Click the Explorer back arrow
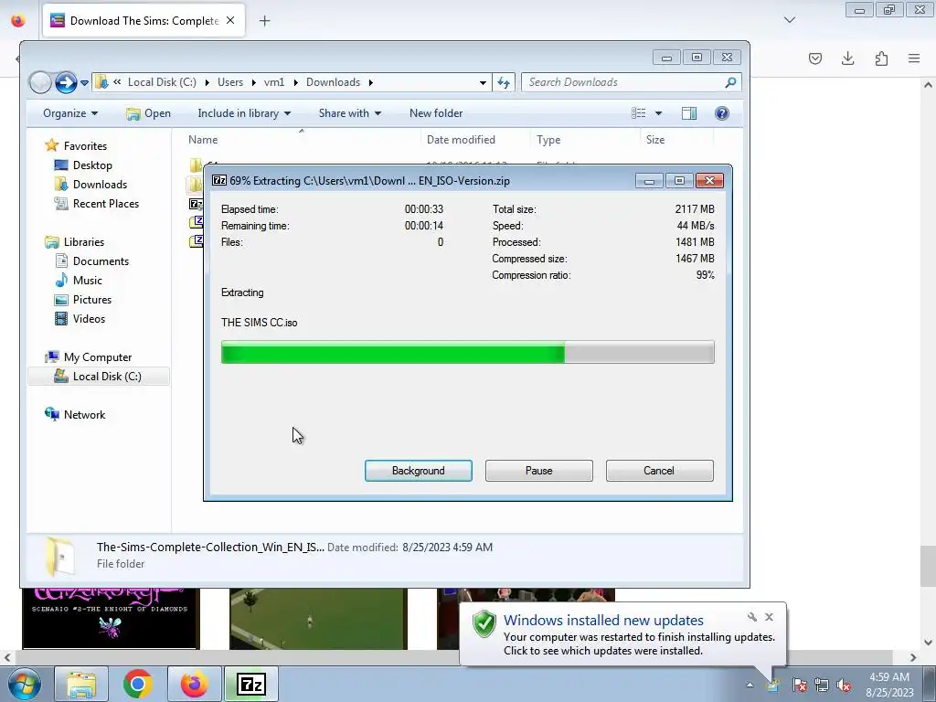The image size is (936, 702). click(40, 82)
